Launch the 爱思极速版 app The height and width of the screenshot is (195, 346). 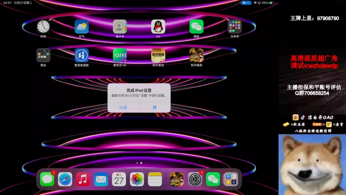click(82, 55)
